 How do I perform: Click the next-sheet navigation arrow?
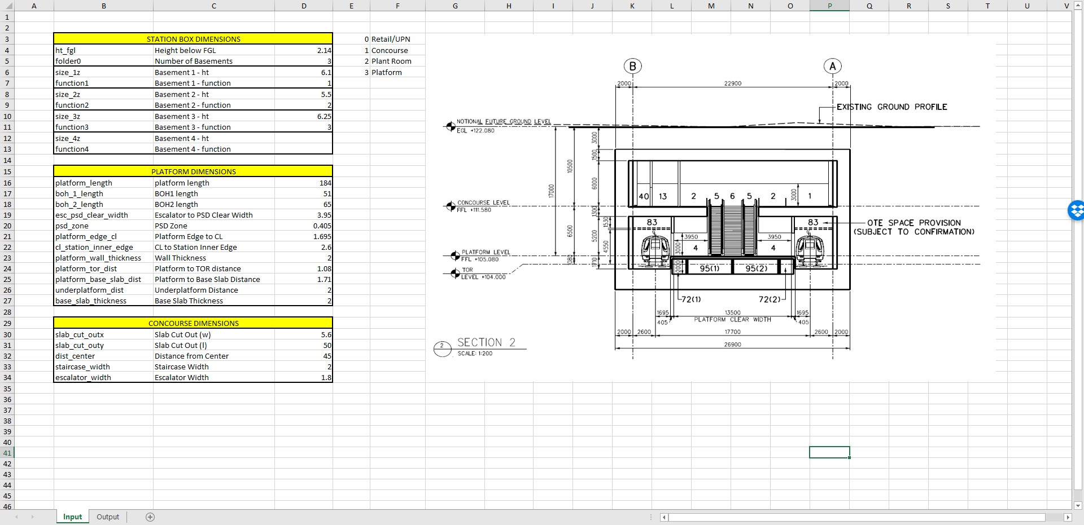pyautogui.click(x=33, y=517)
